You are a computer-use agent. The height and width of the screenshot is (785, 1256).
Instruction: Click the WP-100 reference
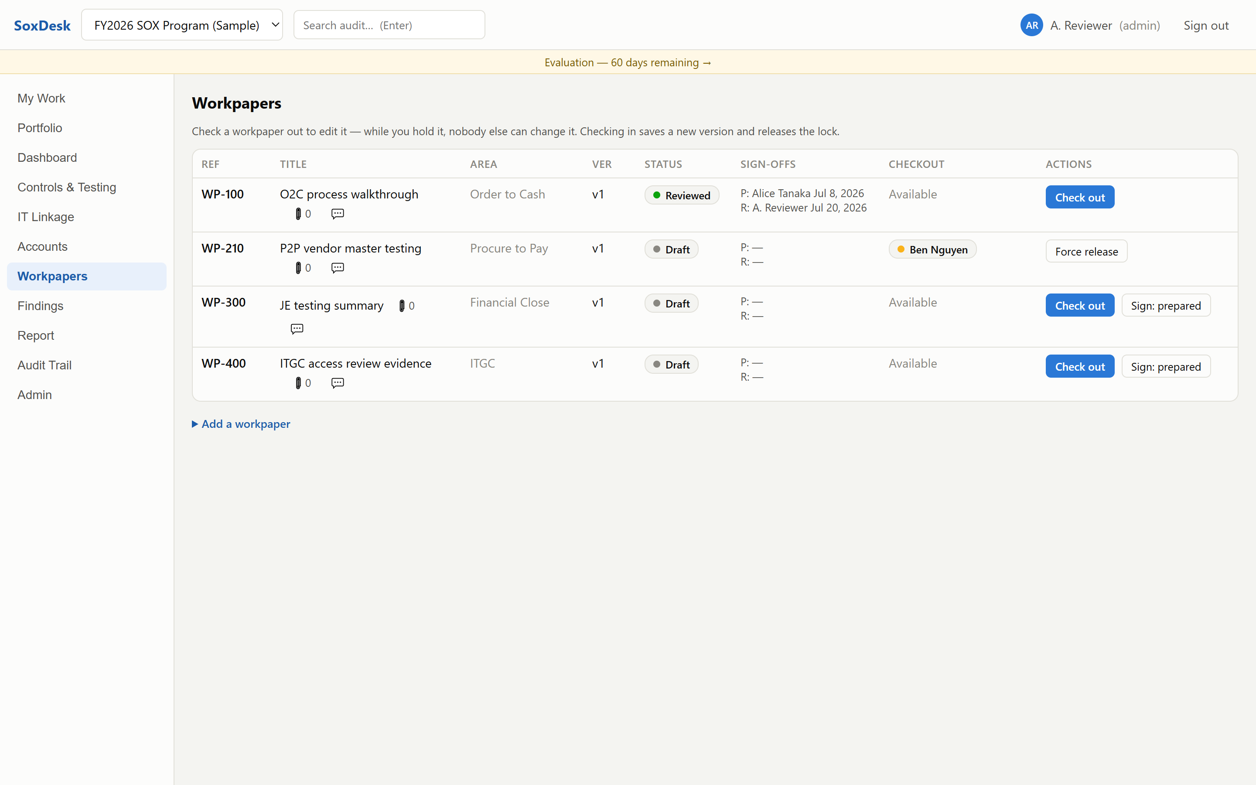click(222, 194)
